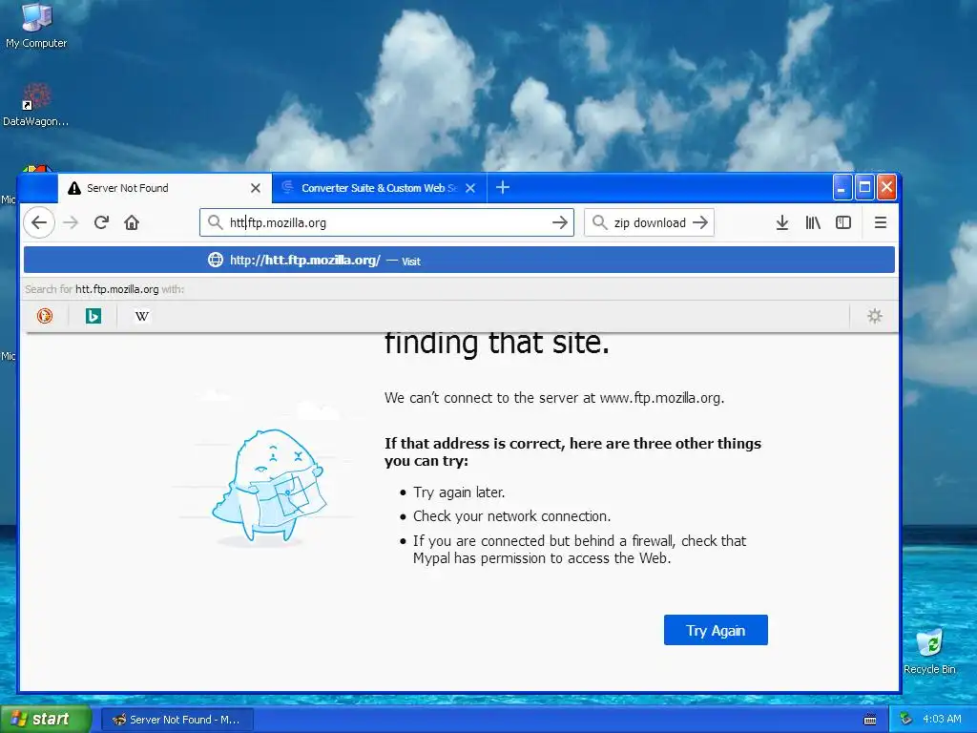Close the Server Not Found tab
Viewport: 977px width, 733px height.
(x=255, y=188)
